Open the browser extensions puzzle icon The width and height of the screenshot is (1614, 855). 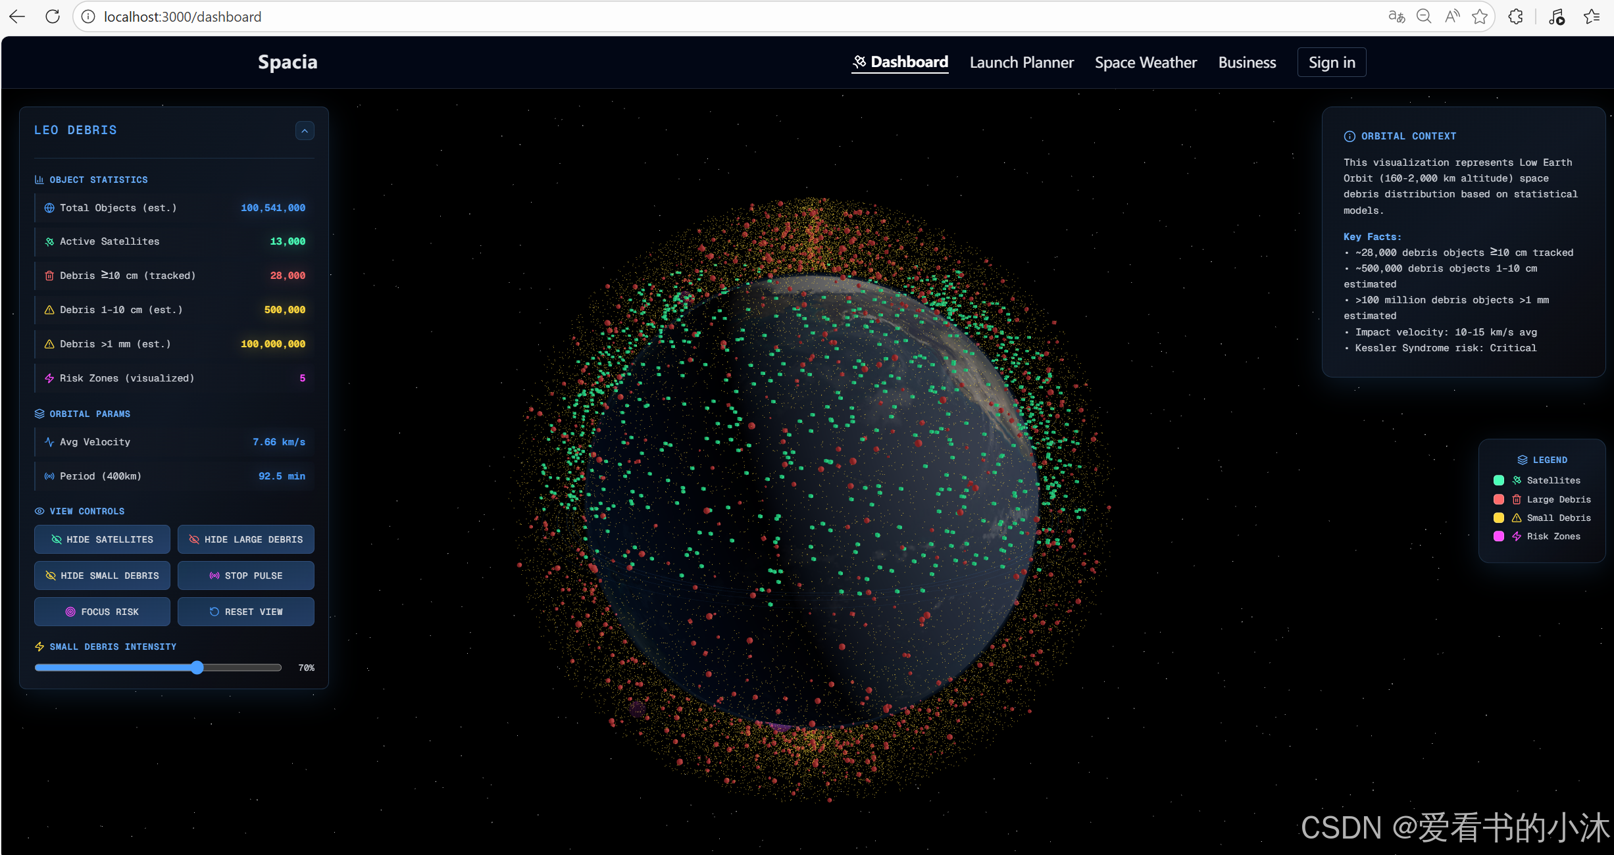pos(1515,16)
